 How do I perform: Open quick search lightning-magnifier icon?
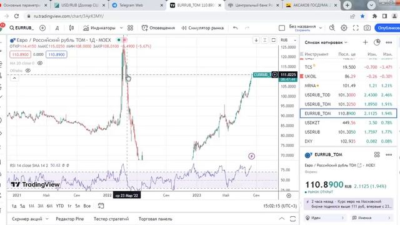tap(332, 27)
